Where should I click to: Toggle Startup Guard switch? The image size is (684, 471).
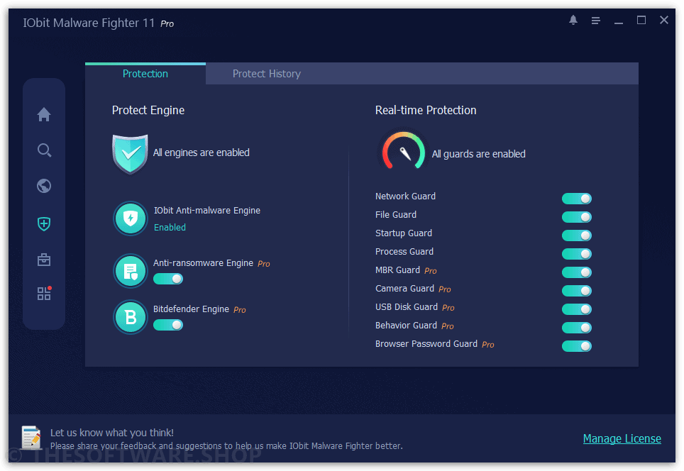(577, 236)
